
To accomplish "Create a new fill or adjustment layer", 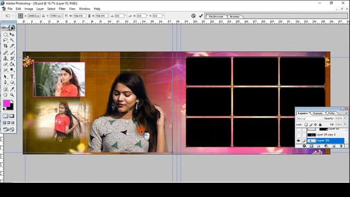I will [x=326, y=146].
